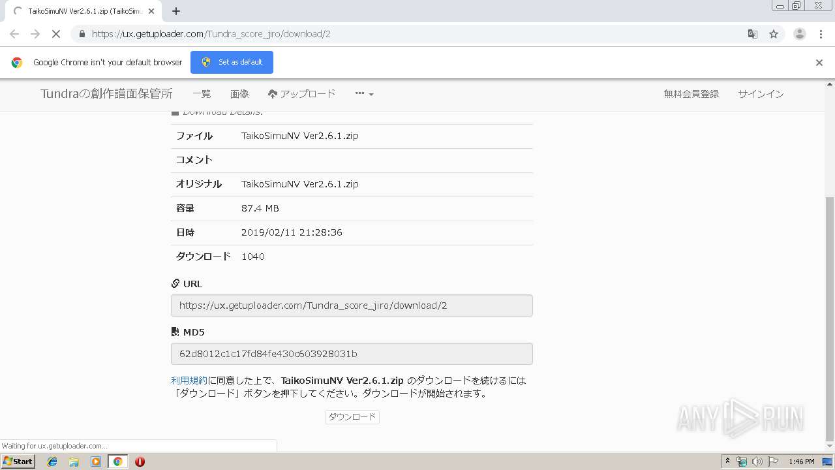Click the action center flag icon
Screen dimensions: 835x470
[772, 462]
